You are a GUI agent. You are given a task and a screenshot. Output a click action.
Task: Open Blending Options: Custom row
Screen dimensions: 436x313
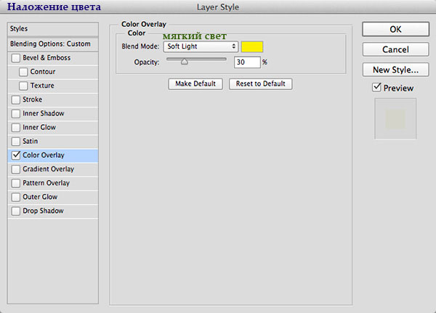coord(53,44)
